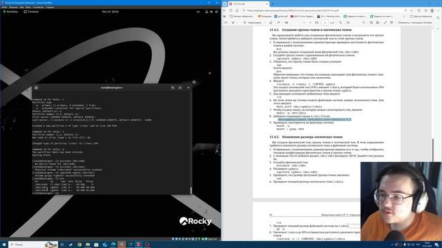Click the PDF settings gear icon
This screenshot has width=442, height=248.
pos(392,23)
